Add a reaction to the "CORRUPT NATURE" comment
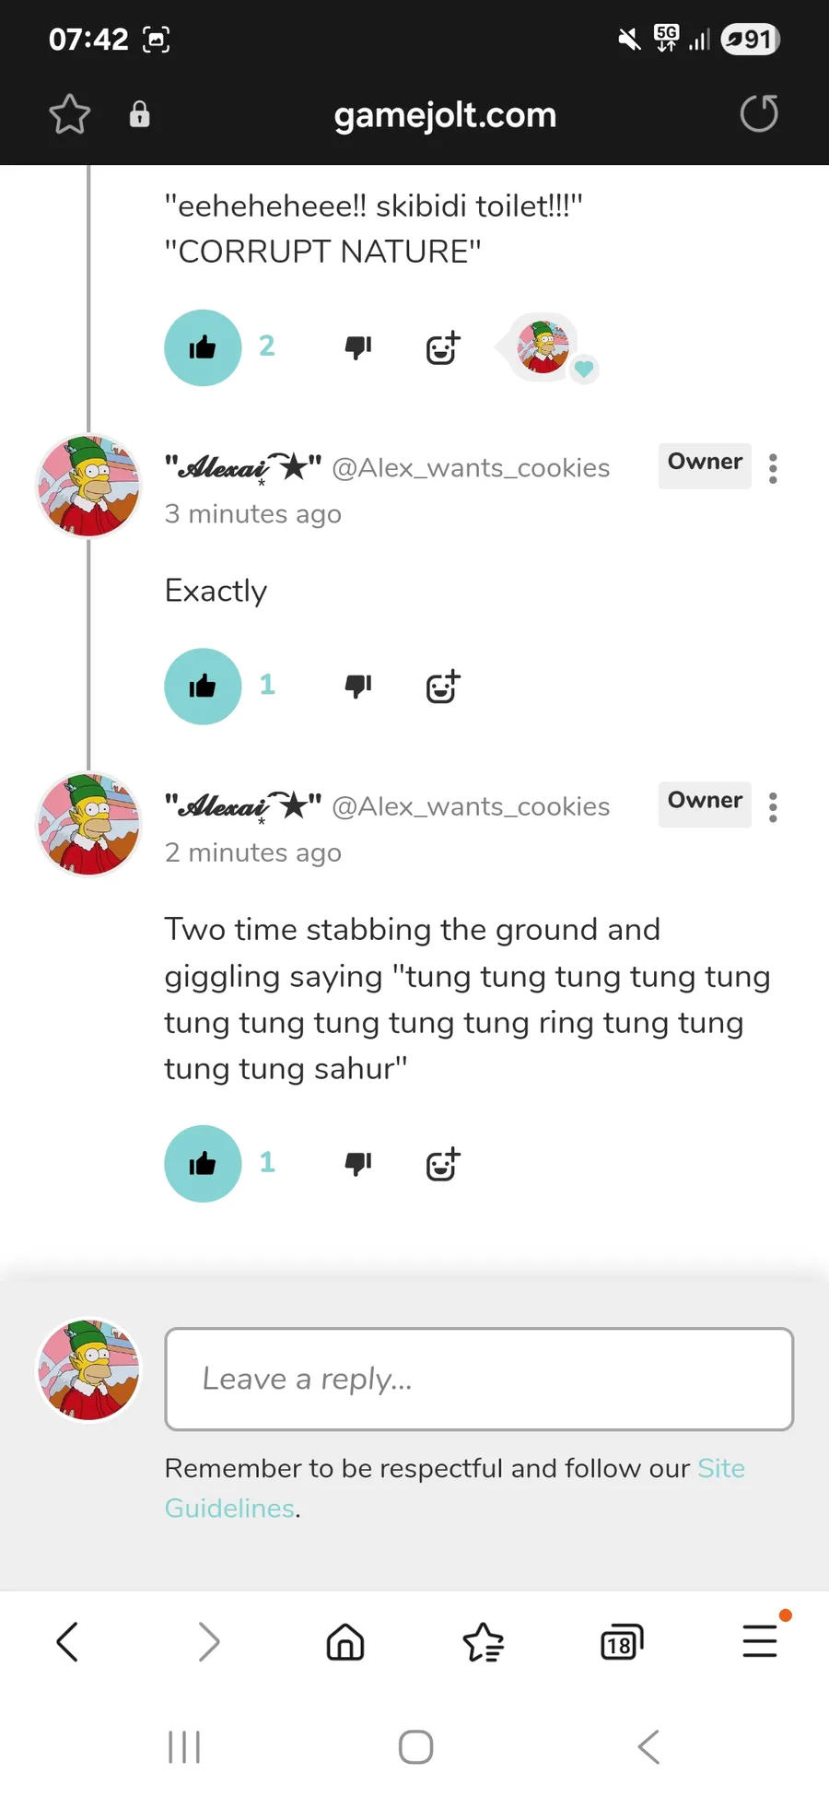This screenshot has width=829, height=1797. pyautogui.click(x=443, y=347)
